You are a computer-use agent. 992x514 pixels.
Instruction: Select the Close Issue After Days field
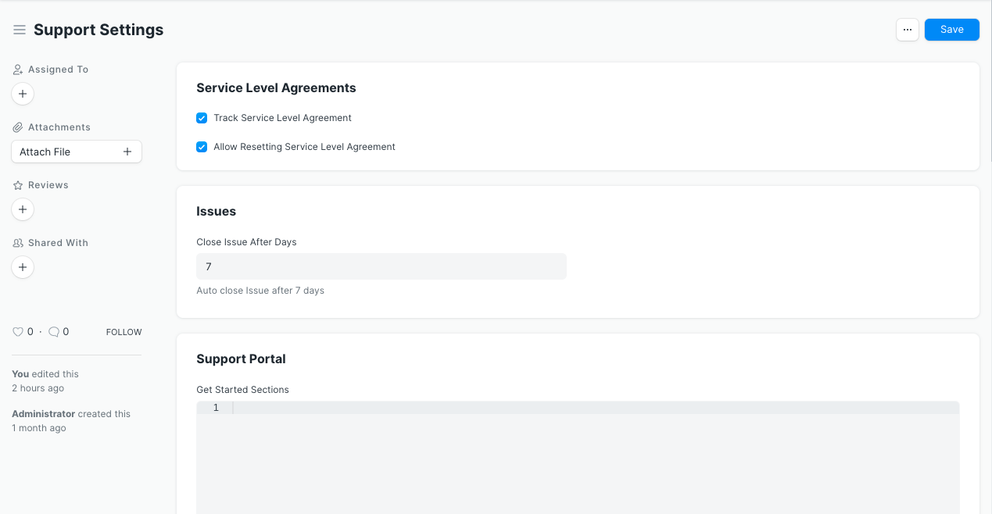(x=381, y=266)
